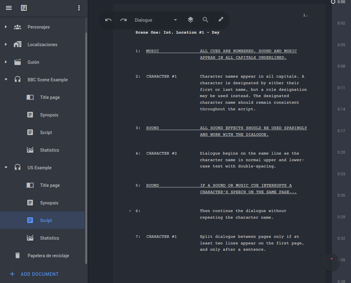Screen dimensions: 351x283
Task: Click the 0:08 timeline mark
Action: 341,66
